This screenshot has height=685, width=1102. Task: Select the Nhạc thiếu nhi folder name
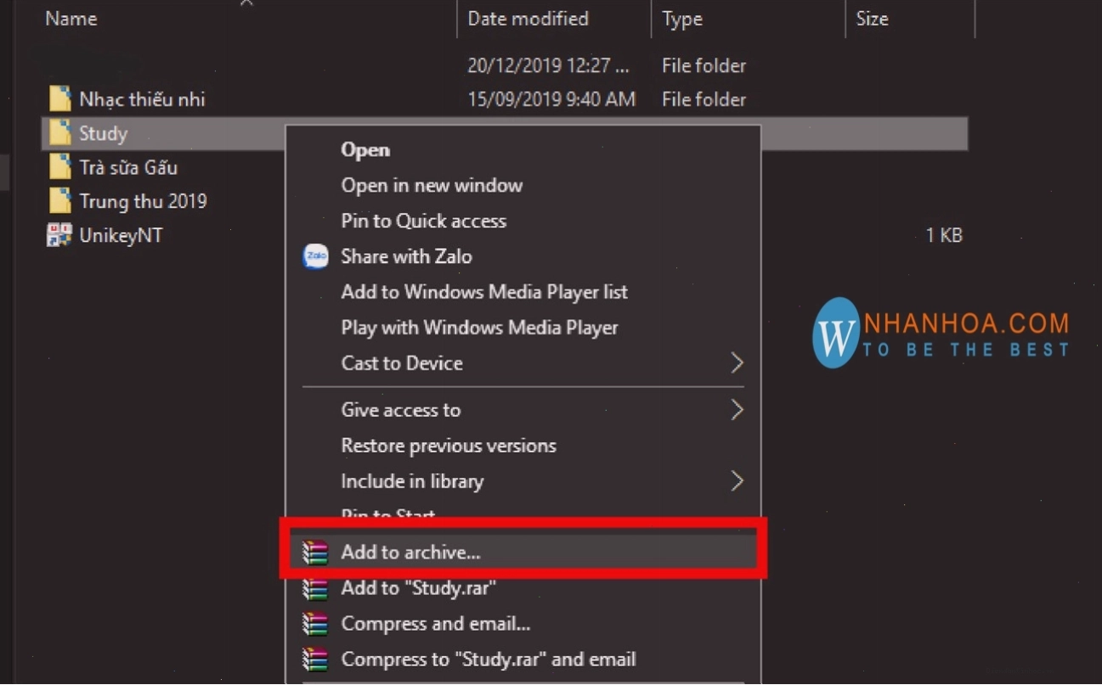coord(142,99)
